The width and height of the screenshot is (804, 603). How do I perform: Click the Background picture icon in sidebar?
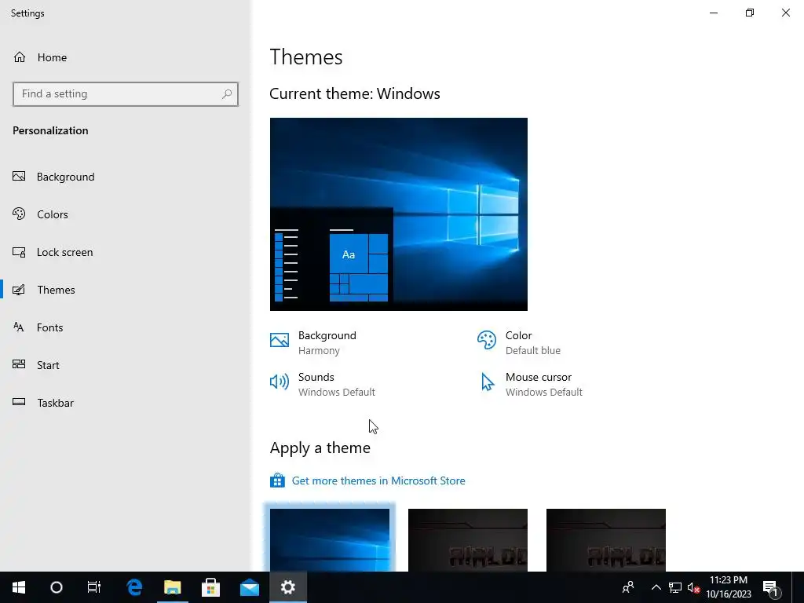(19, 177)
